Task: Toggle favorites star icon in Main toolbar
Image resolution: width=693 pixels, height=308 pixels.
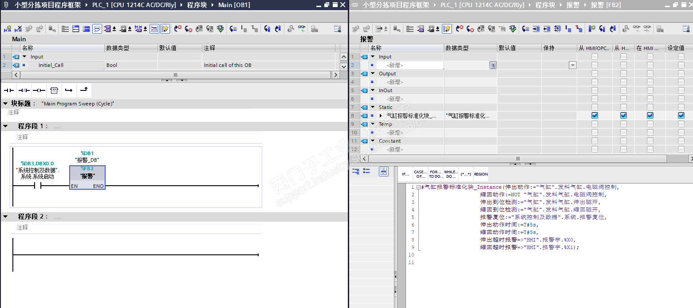Action: 165,29
